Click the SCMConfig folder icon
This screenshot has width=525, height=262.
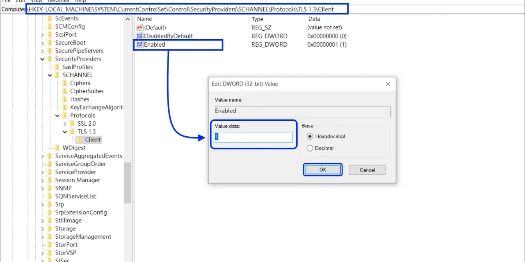pyautogui.click(x=50, y=27)
